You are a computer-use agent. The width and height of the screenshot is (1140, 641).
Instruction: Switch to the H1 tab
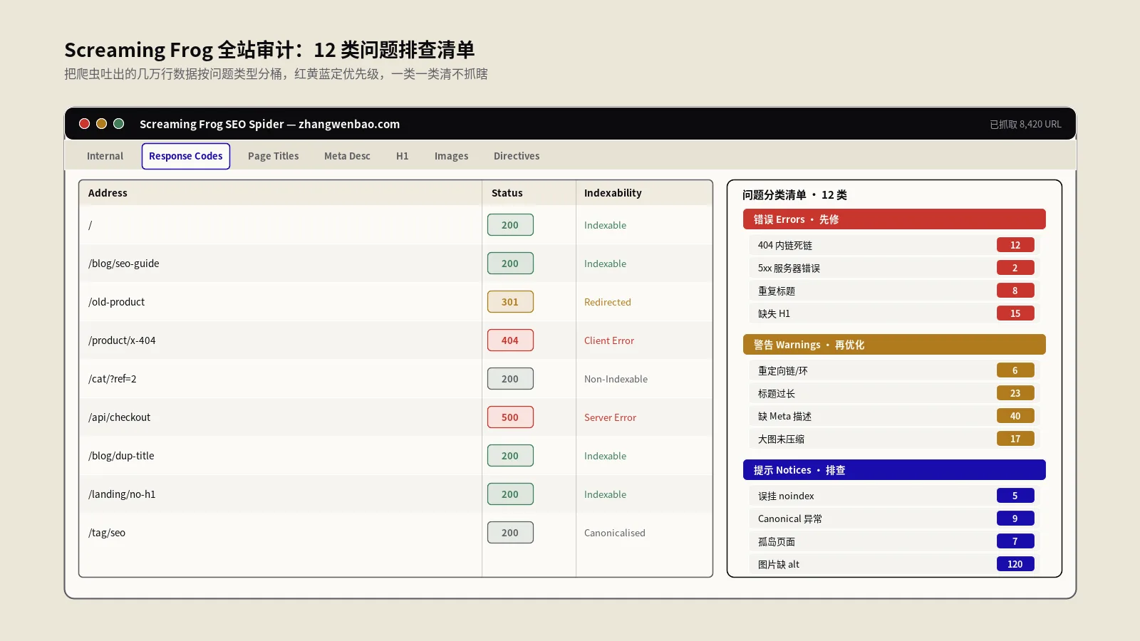pyautogui.click(x=403, y=156)
